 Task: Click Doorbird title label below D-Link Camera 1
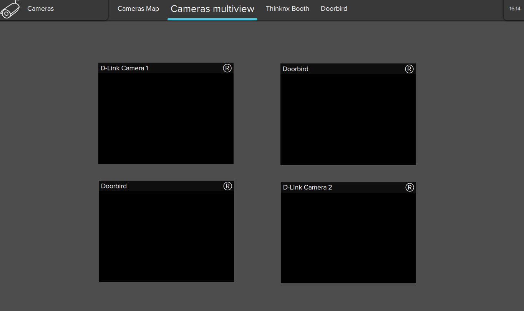pos(114,186)
